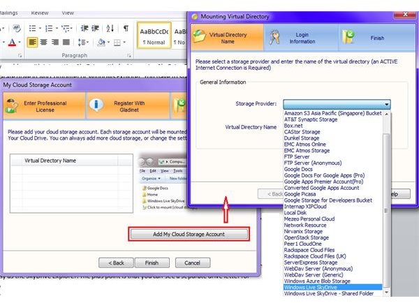This screenshot has height=303, width=419.
Task: Click the Virtual Directory Name column header
Action: click(x=70, y=161)
